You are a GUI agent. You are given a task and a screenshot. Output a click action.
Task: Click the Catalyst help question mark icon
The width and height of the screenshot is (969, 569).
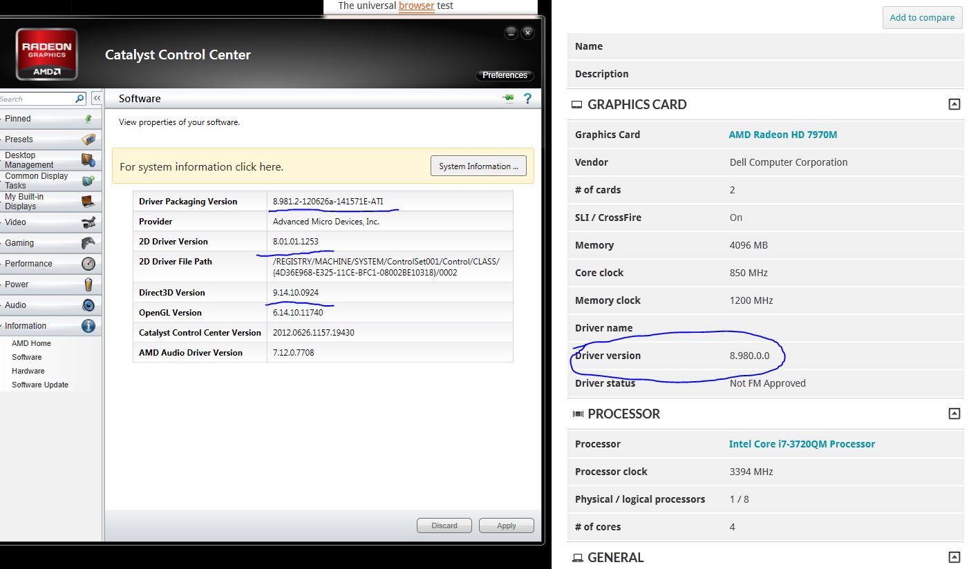(527, 99)
